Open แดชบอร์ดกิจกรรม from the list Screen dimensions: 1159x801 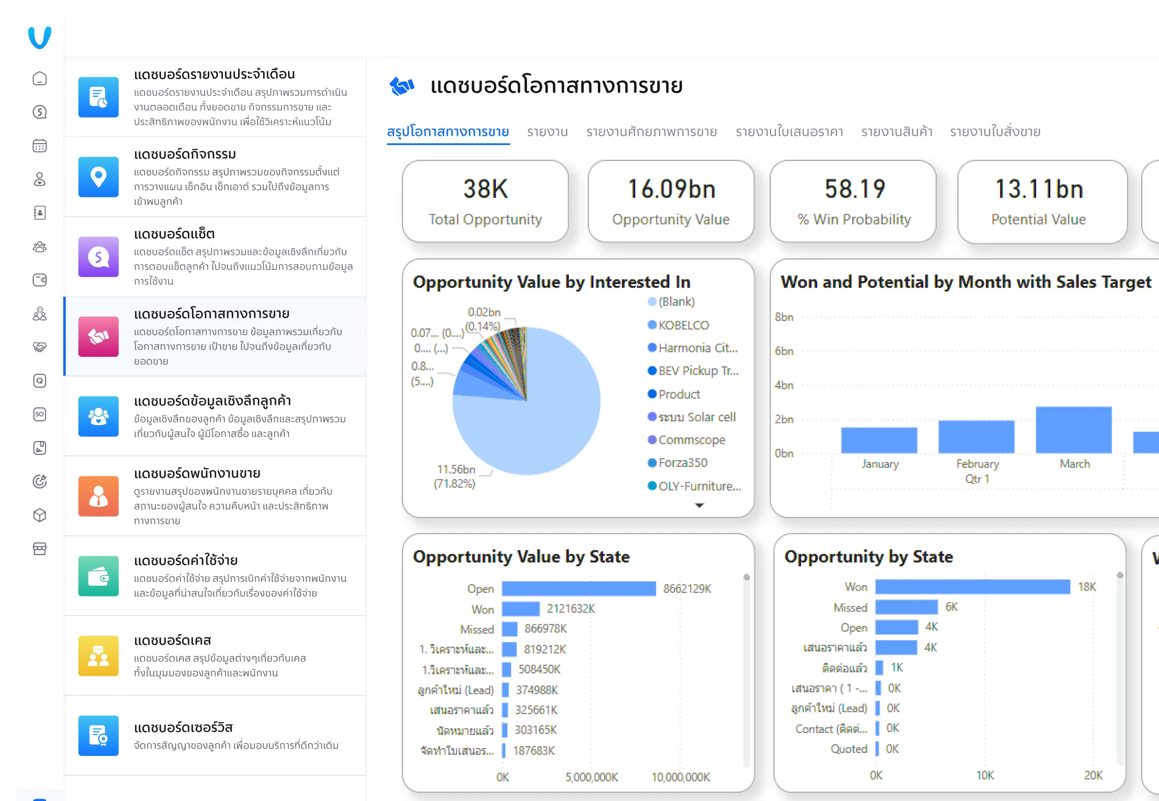215,177
